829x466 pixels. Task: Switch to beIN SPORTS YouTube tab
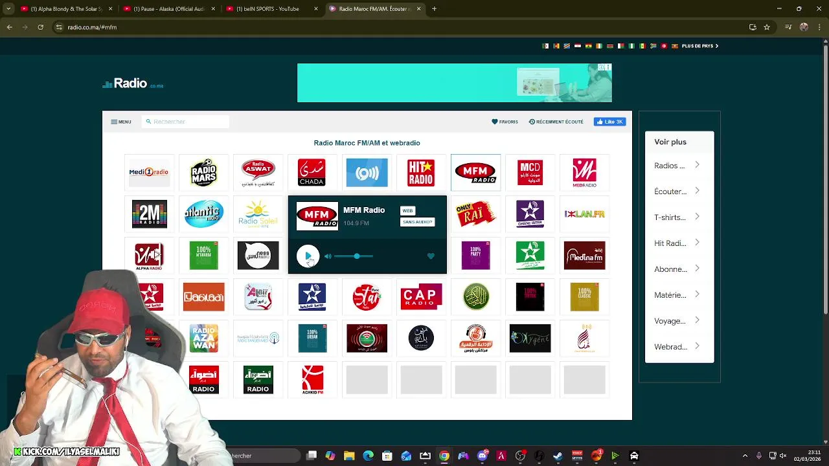[x=272, y=9]
